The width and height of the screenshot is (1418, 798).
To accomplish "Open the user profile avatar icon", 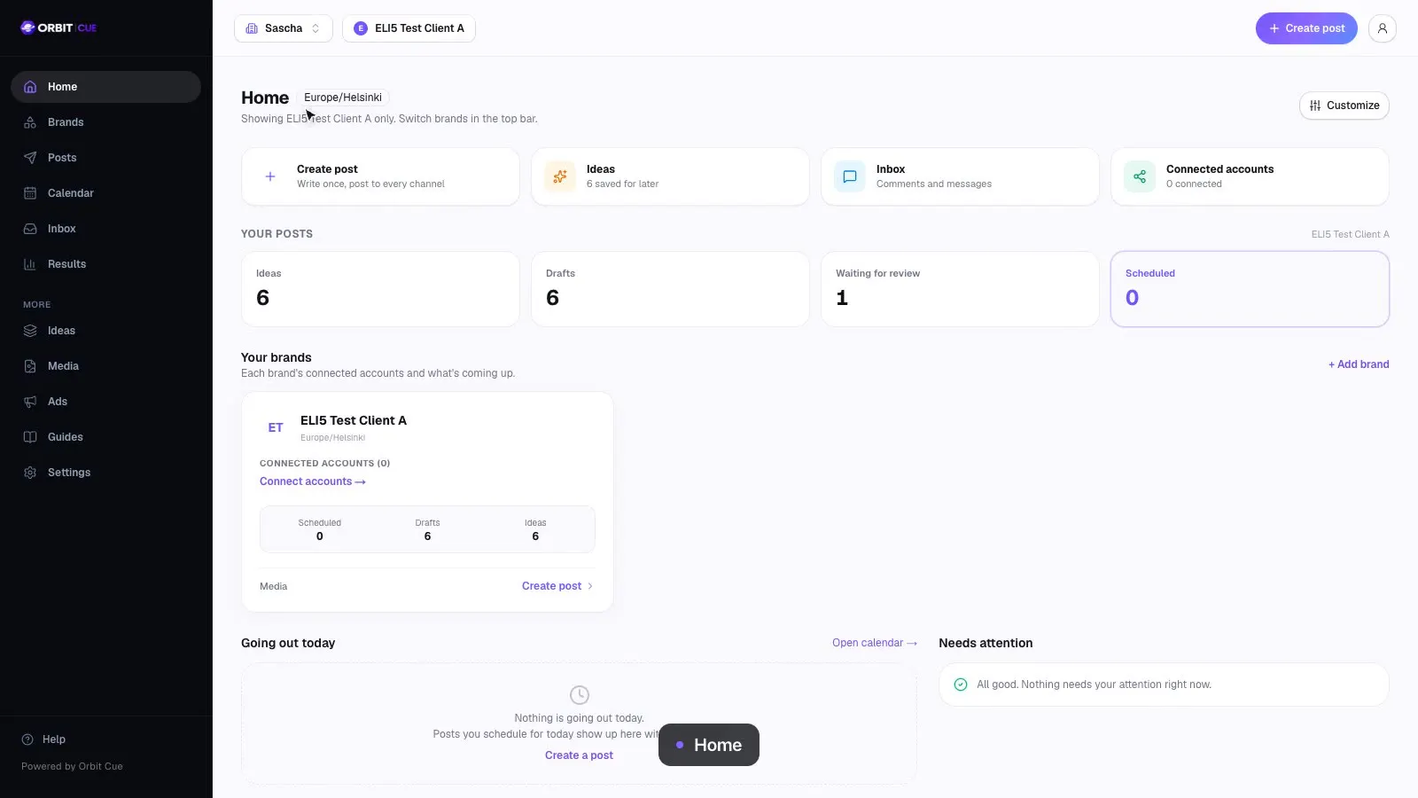I will click(1383, 28).
